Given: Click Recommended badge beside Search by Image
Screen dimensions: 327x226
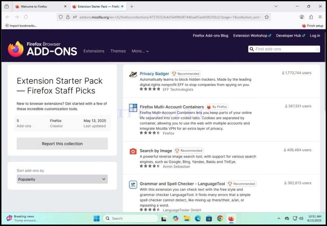Looking at the screenshot, I should [x=189, y=151].
